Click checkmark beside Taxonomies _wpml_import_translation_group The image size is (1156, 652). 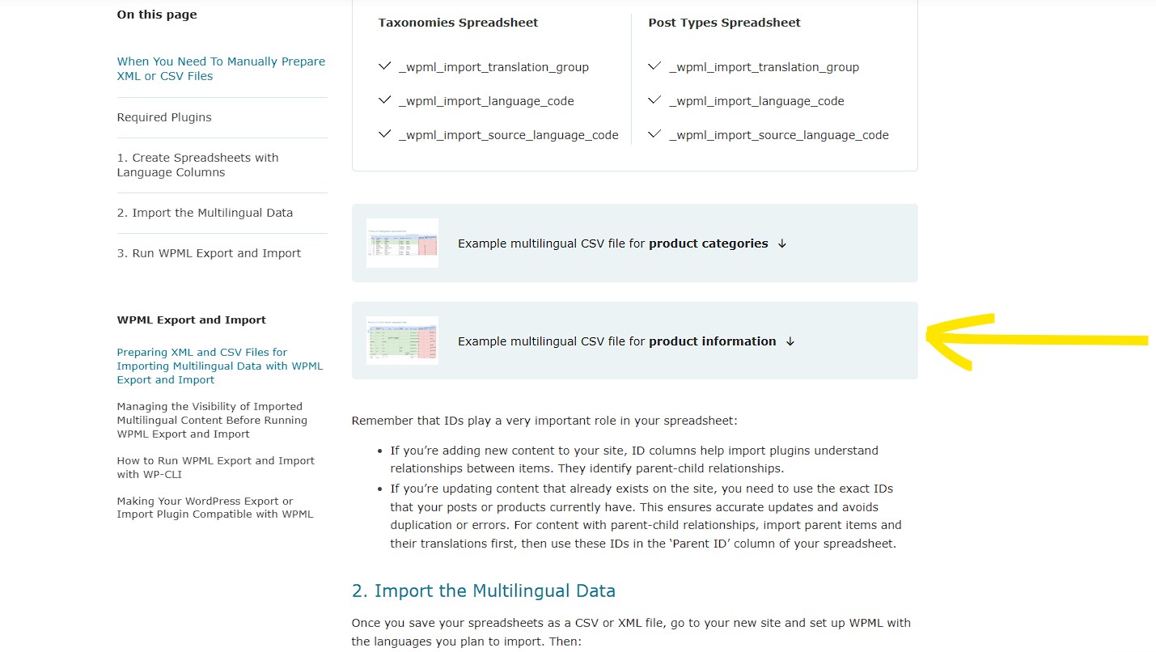coord(385,66)
